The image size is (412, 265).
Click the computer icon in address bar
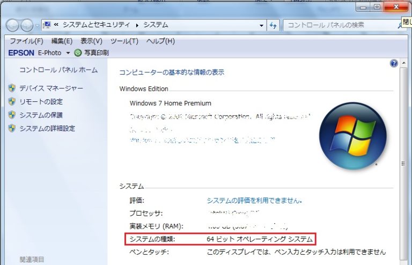47,25
